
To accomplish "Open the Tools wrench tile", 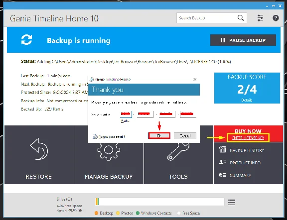I will pos(178,164).
